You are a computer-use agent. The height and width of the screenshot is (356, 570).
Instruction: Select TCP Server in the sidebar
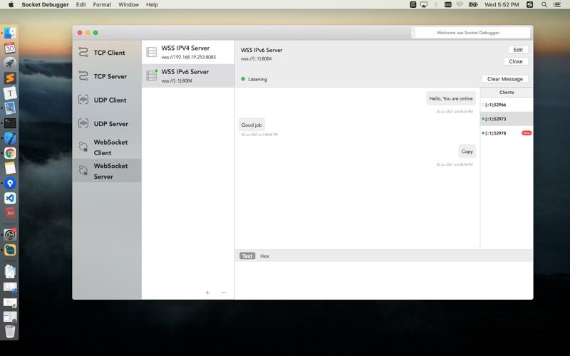(x=107, y=76)
